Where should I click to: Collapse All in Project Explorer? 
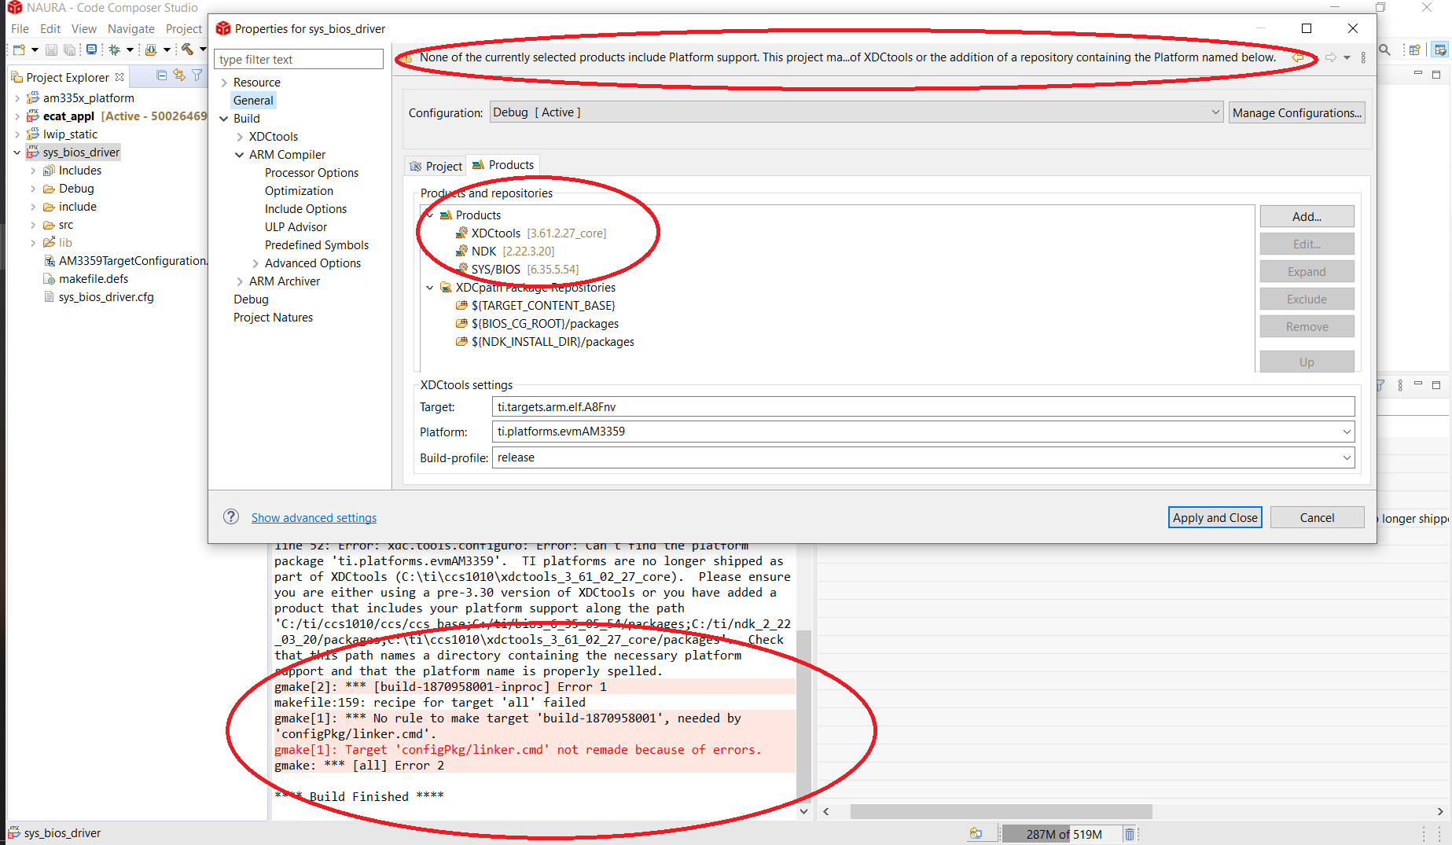tap(161, 75)
